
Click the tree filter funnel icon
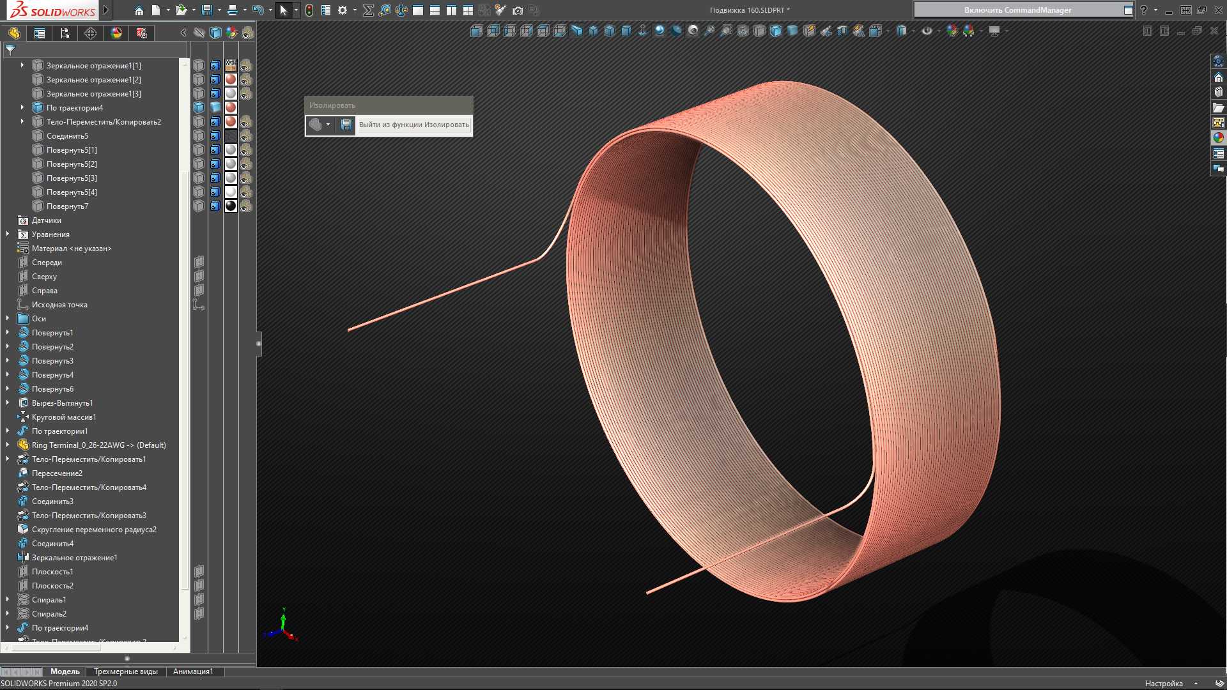click(10, 50)
